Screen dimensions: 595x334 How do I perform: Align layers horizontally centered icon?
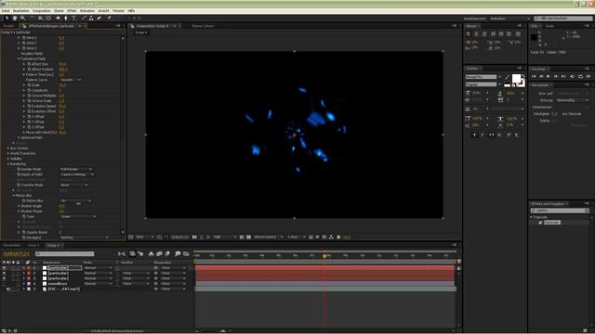(x=476, y=33)
